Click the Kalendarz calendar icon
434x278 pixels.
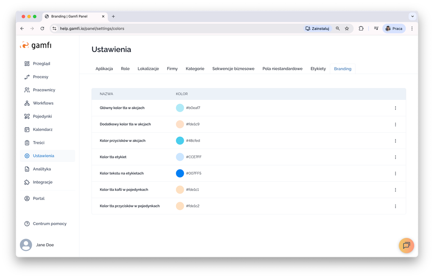pos(27,129)
